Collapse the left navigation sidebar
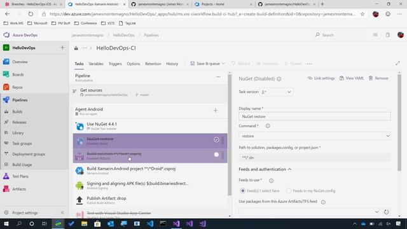The height and width of the screenshot is (229, 407). 62,212
